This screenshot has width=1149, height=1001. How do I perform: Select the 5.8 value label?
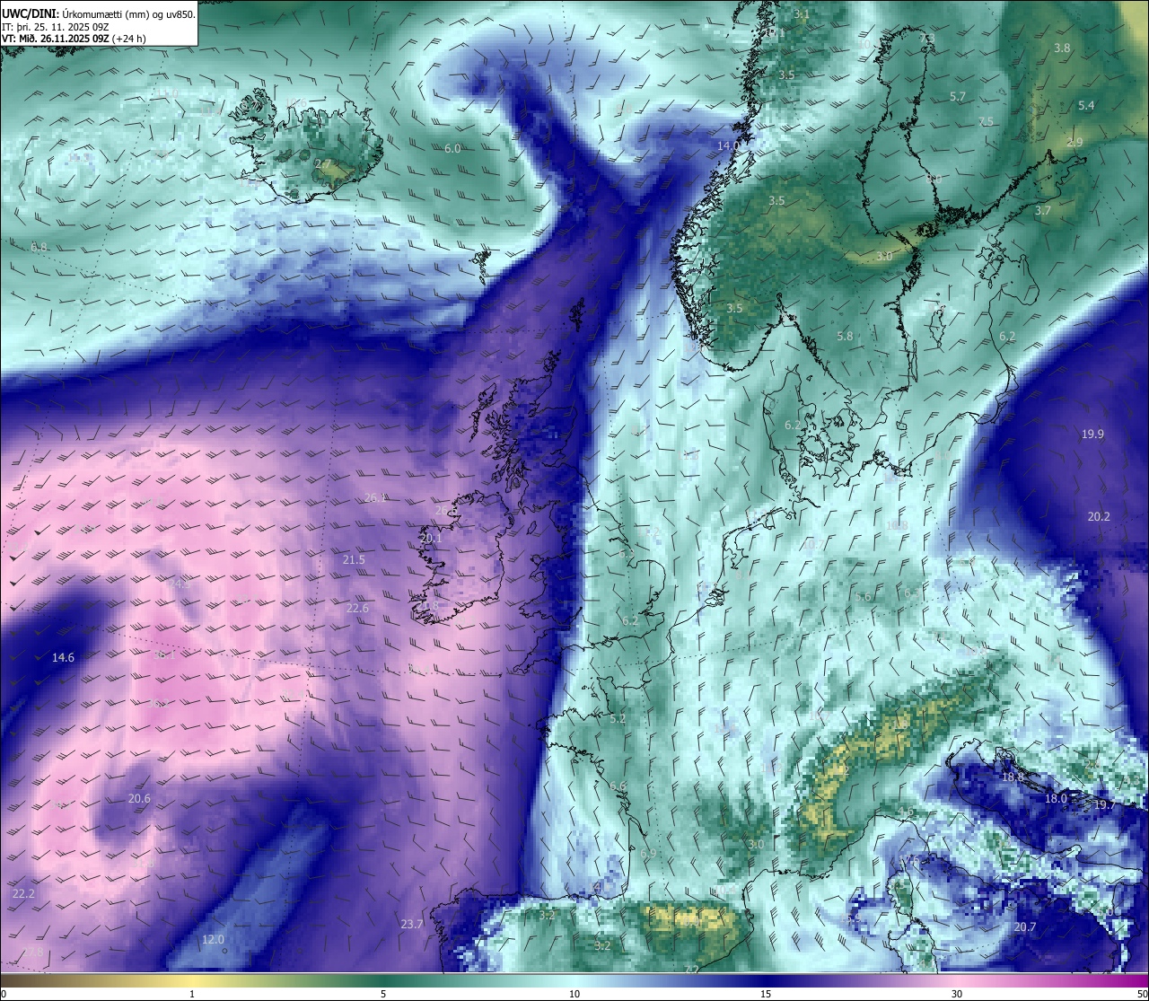(x=845, y=337)
